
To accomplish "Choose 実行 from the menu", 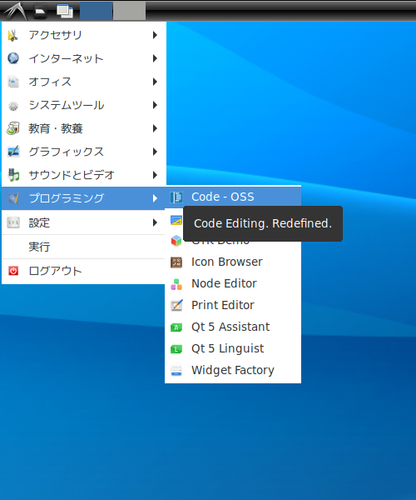I will click(83, 247).
